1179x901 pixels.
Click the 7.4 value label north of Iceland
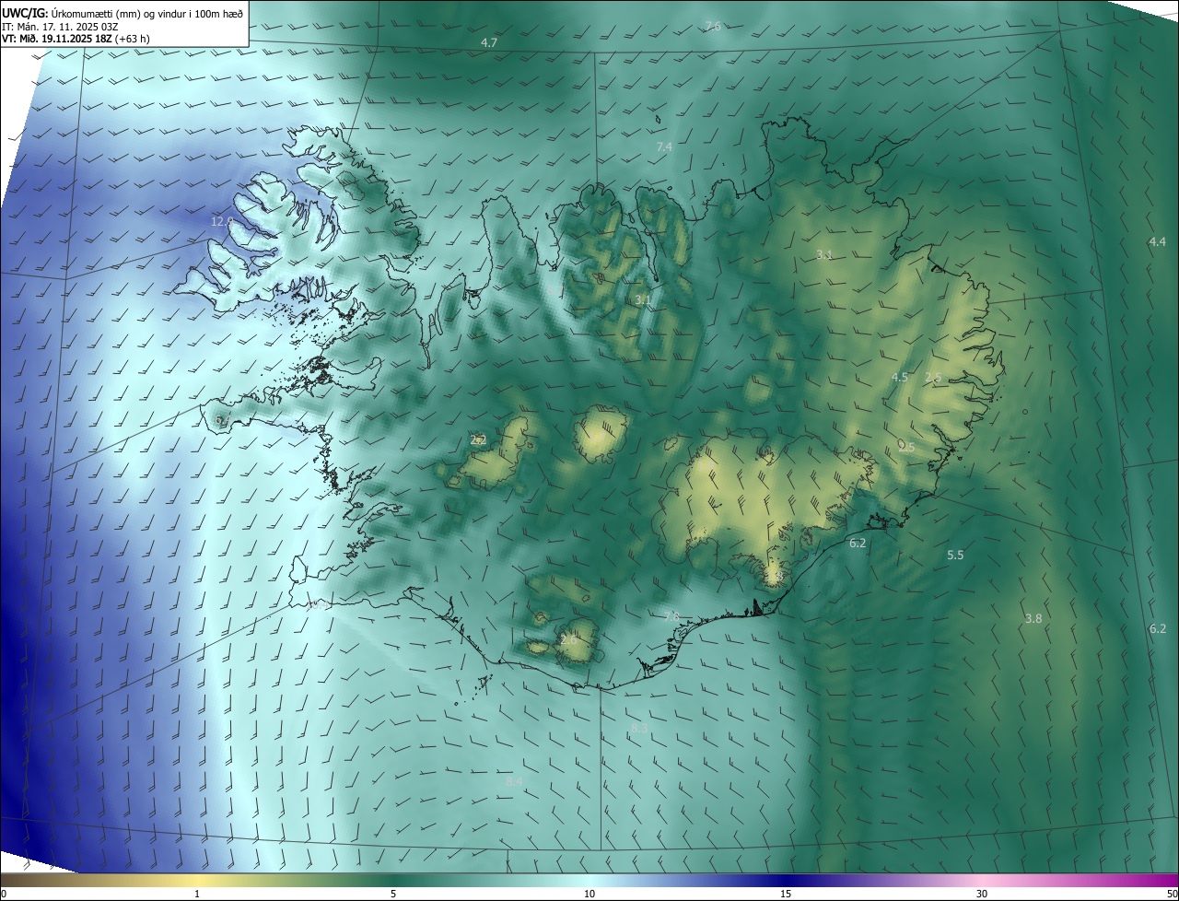(x=664, y=147)
